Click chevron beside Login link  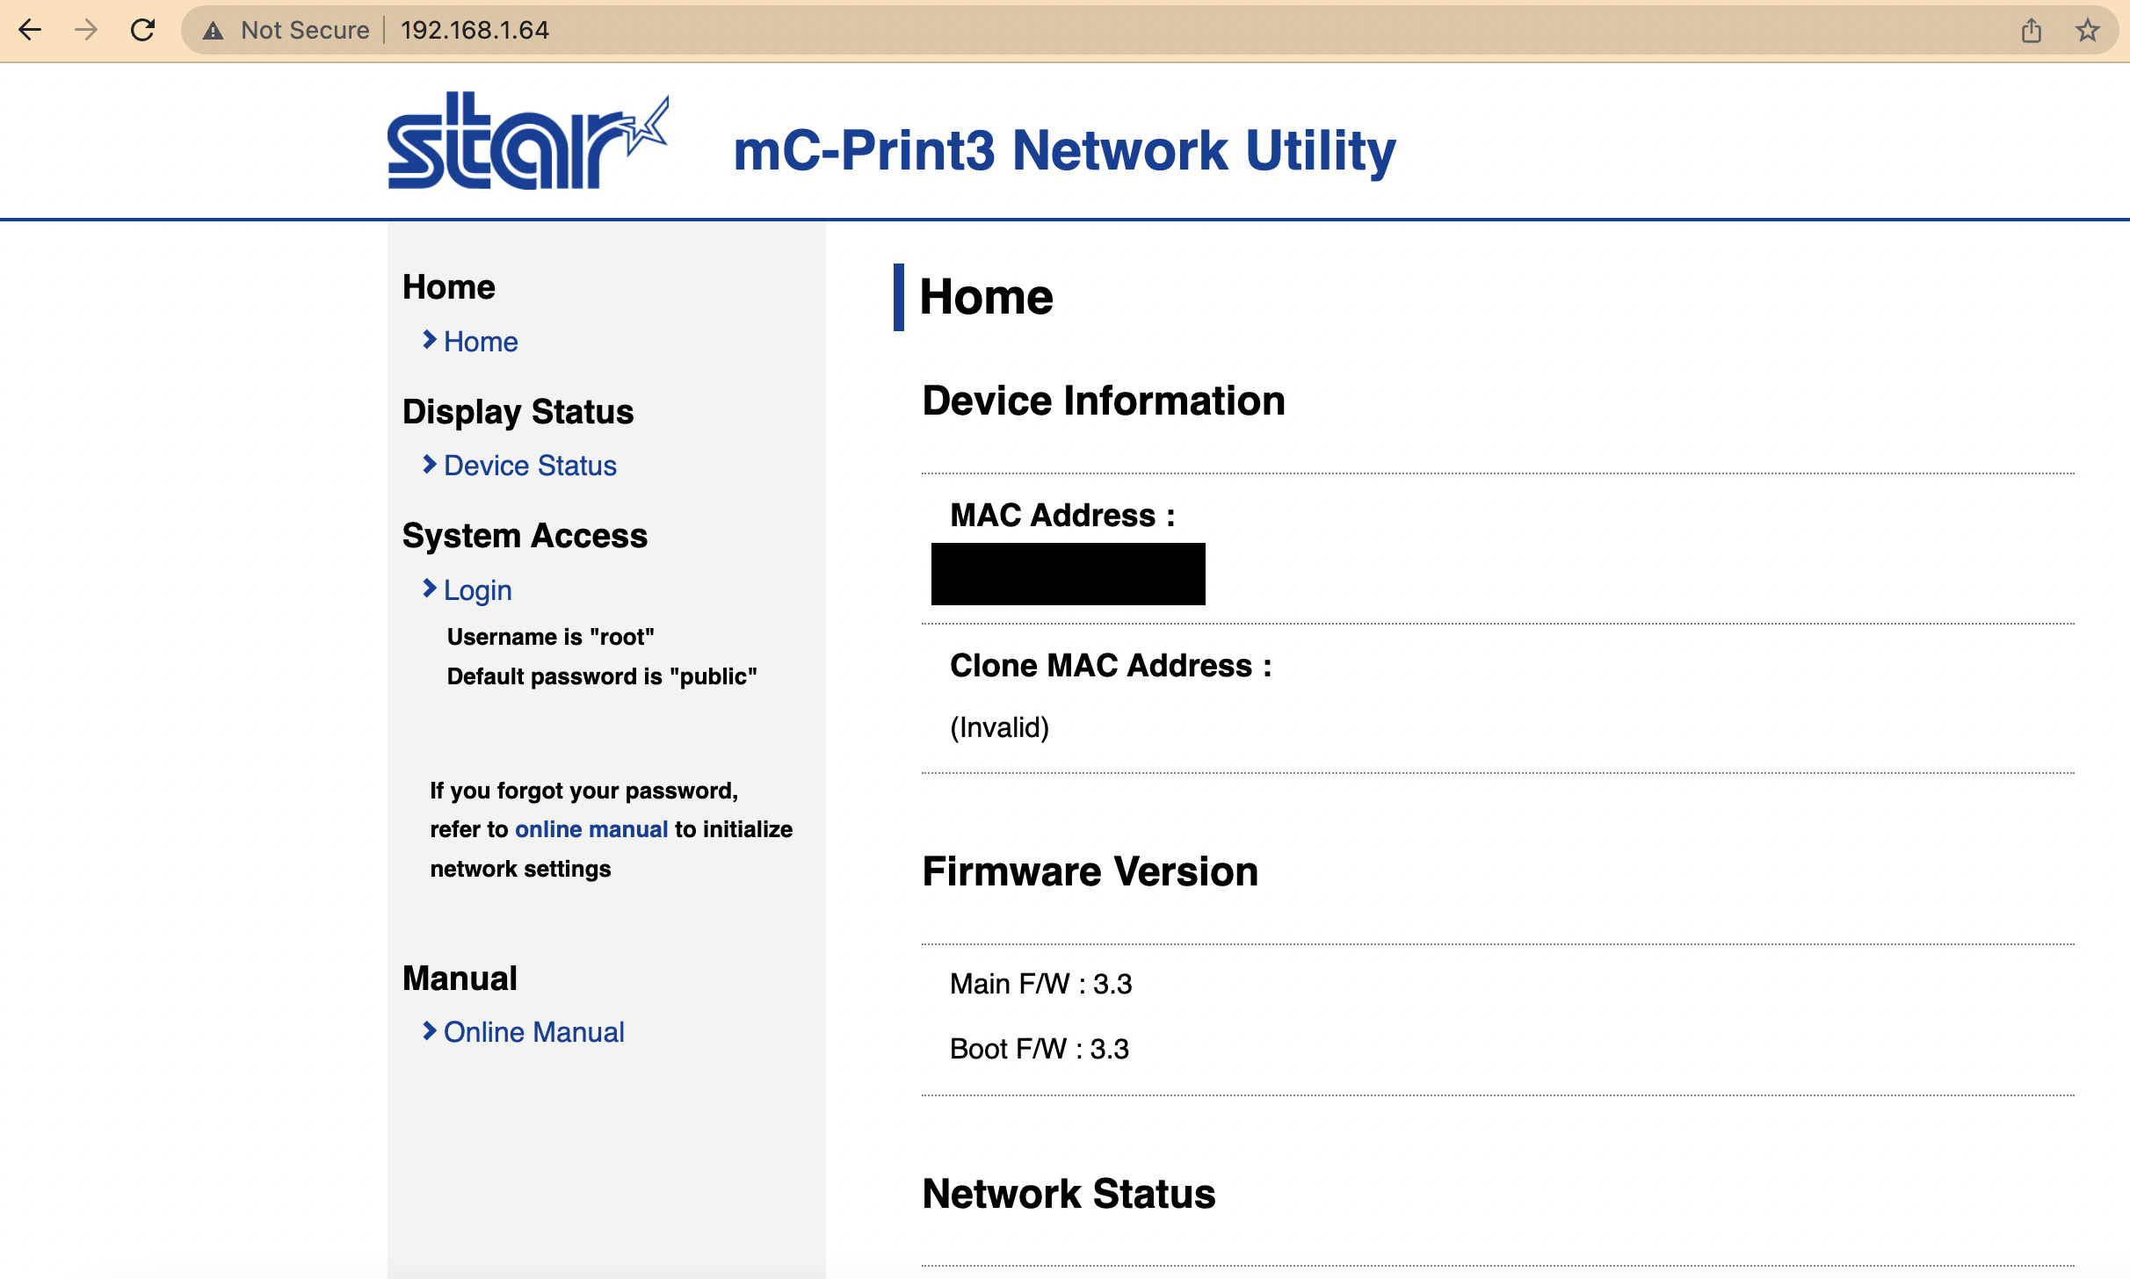[429, 589]
